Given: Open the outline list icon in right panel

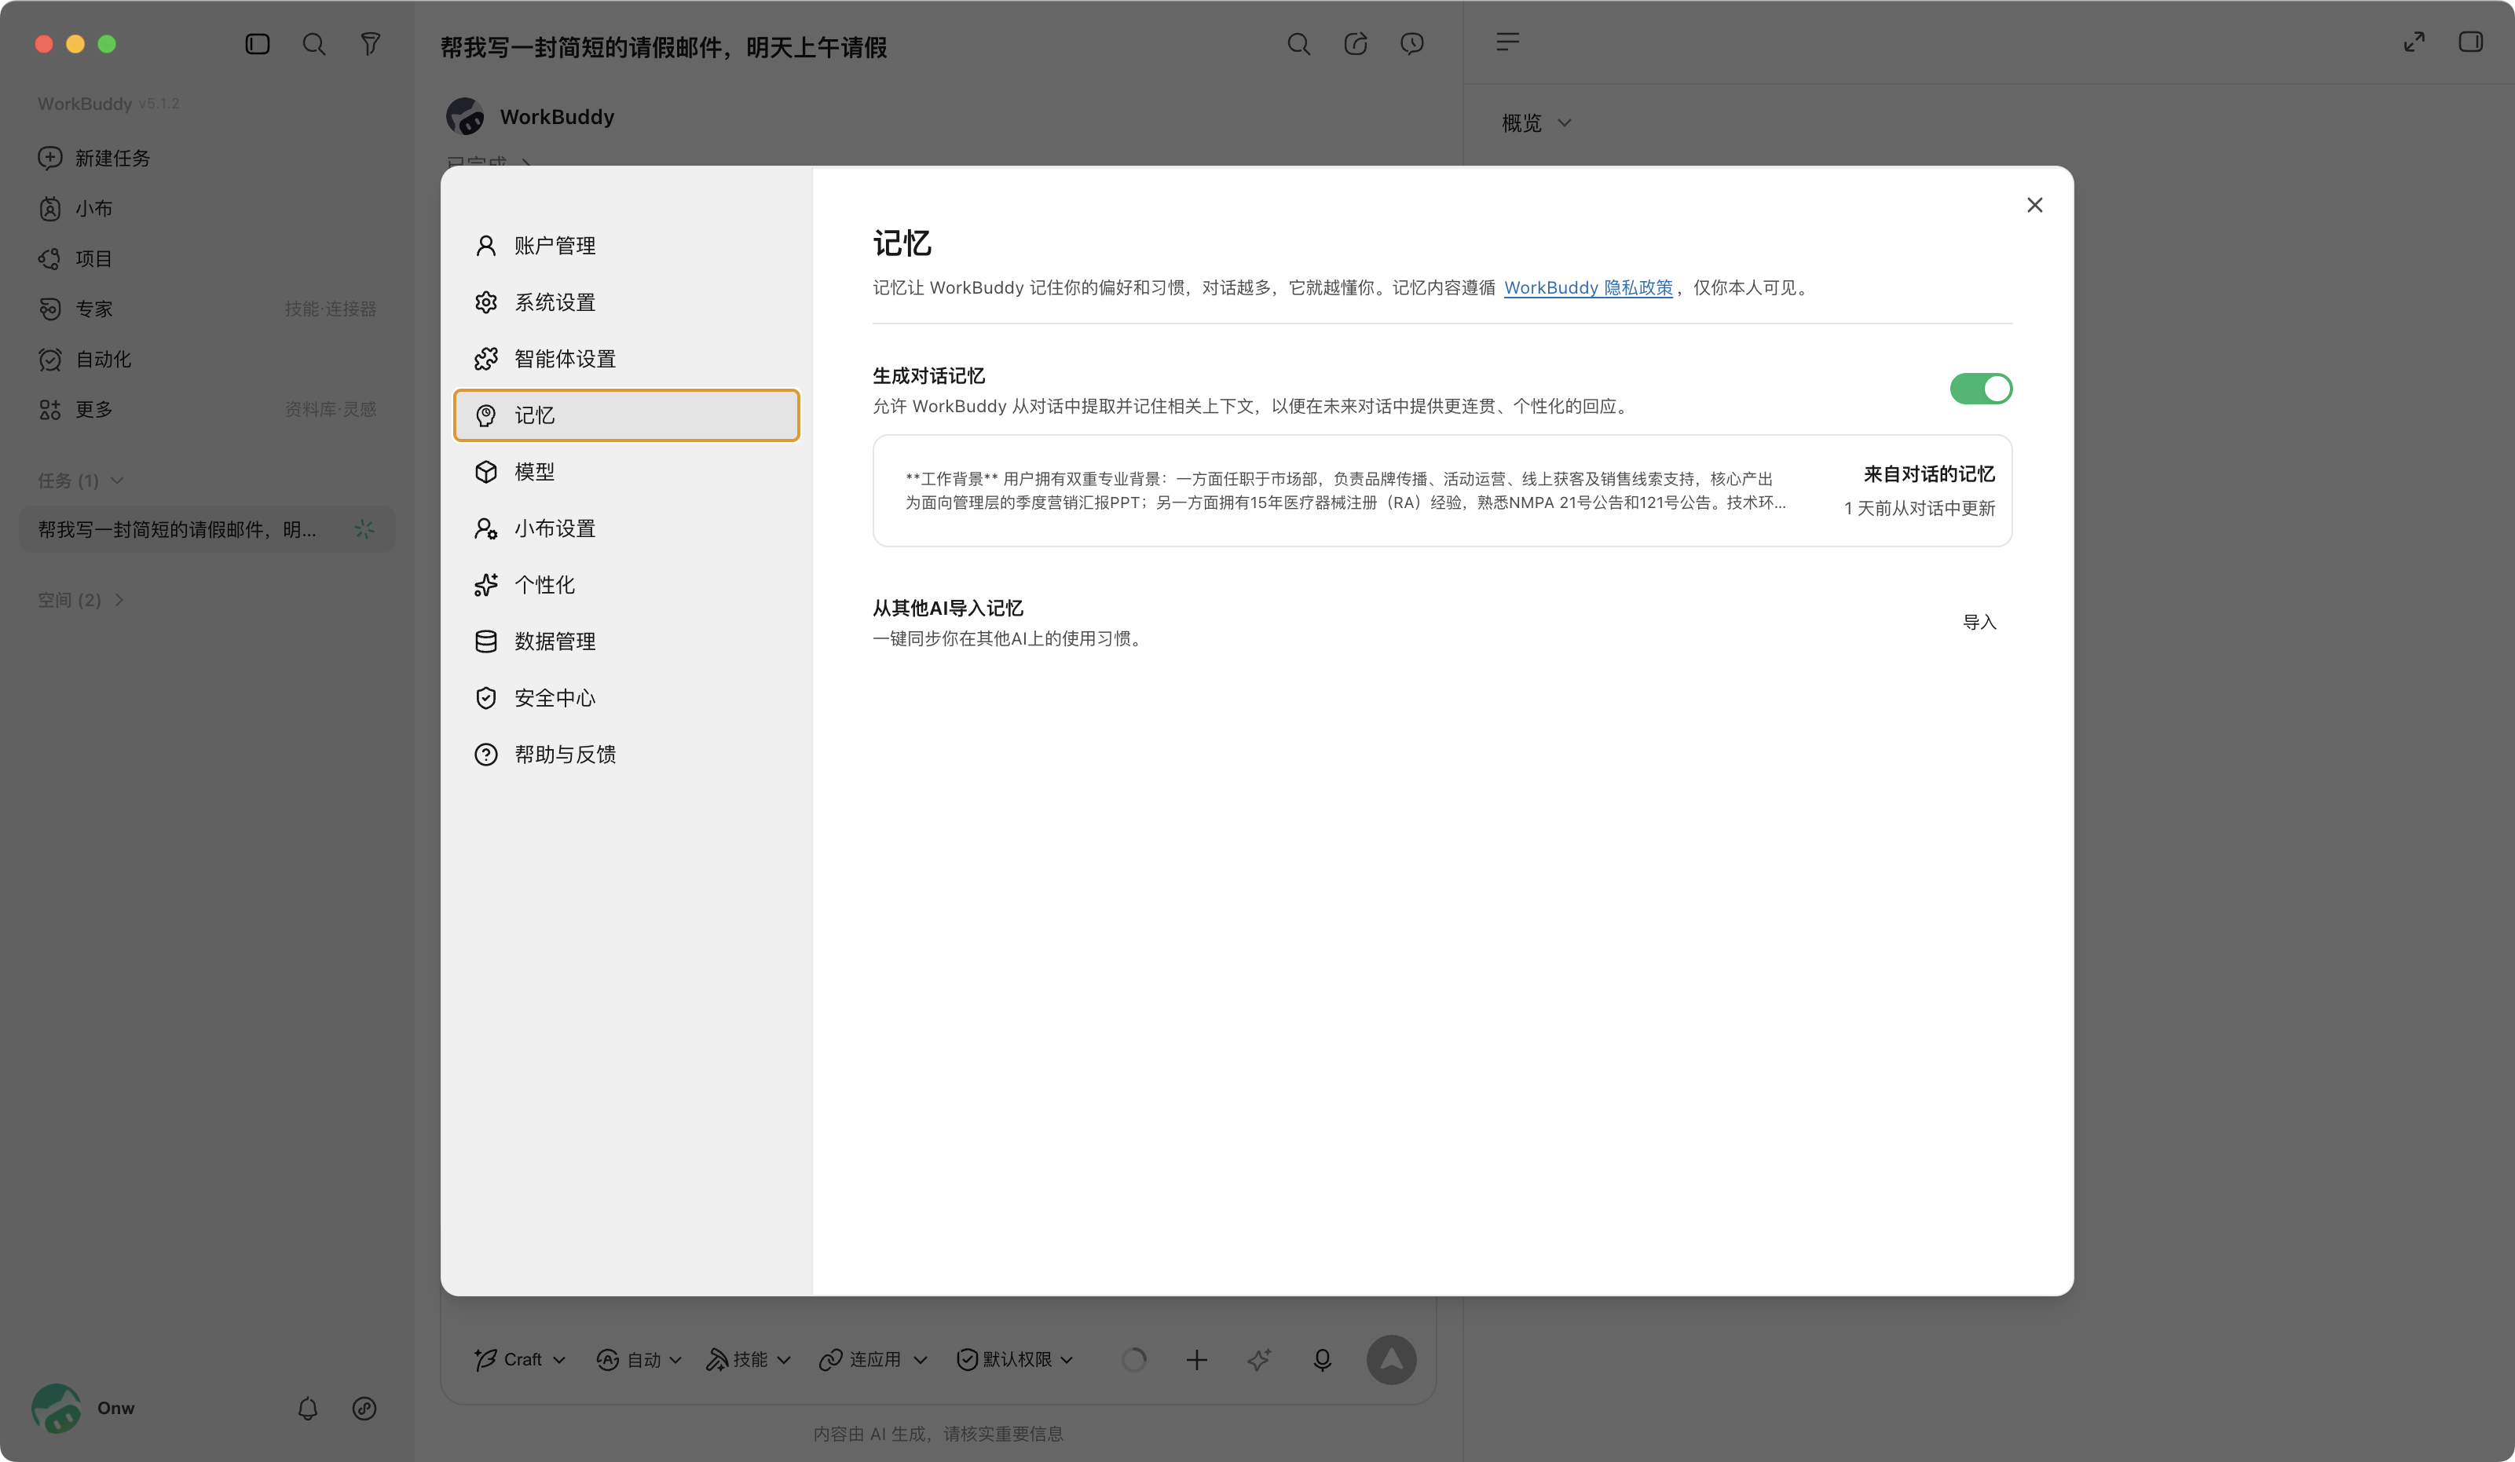Looking at the screenshot, I should pyautogui.click(x=1508, y=42).
